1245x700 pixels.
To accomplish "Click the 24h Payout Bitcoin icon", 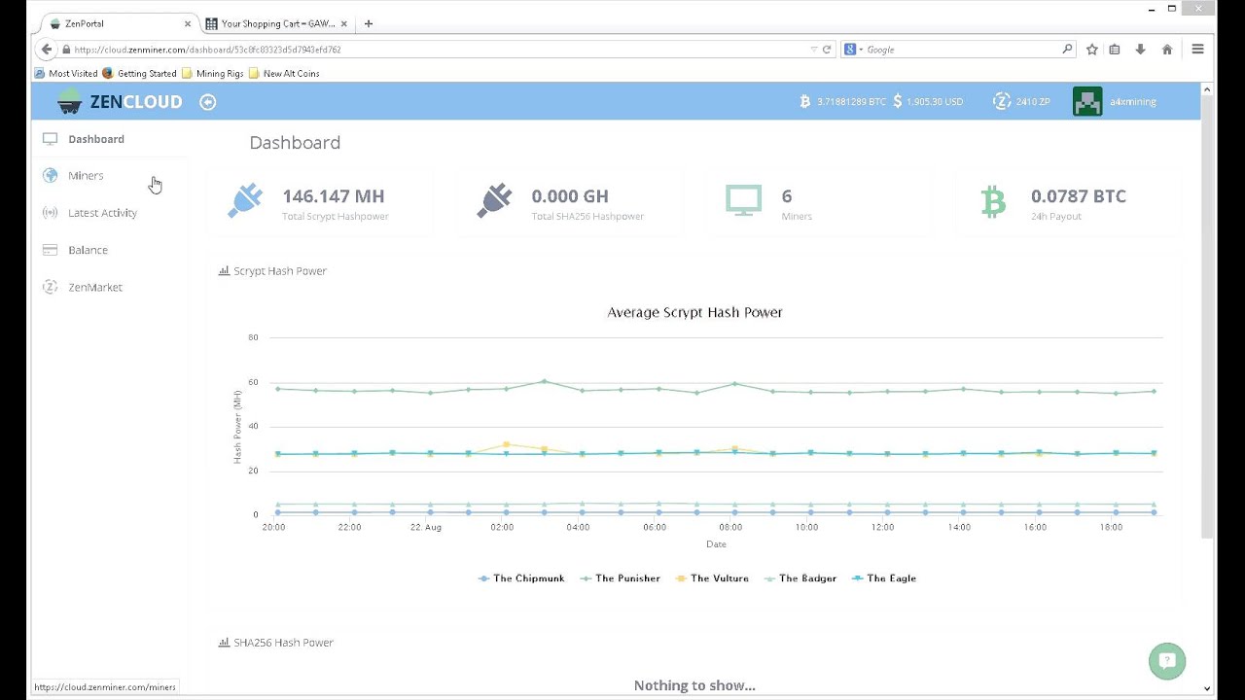I will pyautogui.click(x=993, y=201).
